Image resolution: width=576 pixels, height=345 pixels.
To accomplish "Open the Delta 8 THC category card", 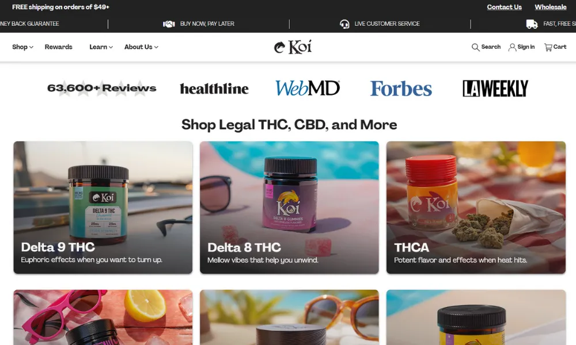I will pos(289,208).
